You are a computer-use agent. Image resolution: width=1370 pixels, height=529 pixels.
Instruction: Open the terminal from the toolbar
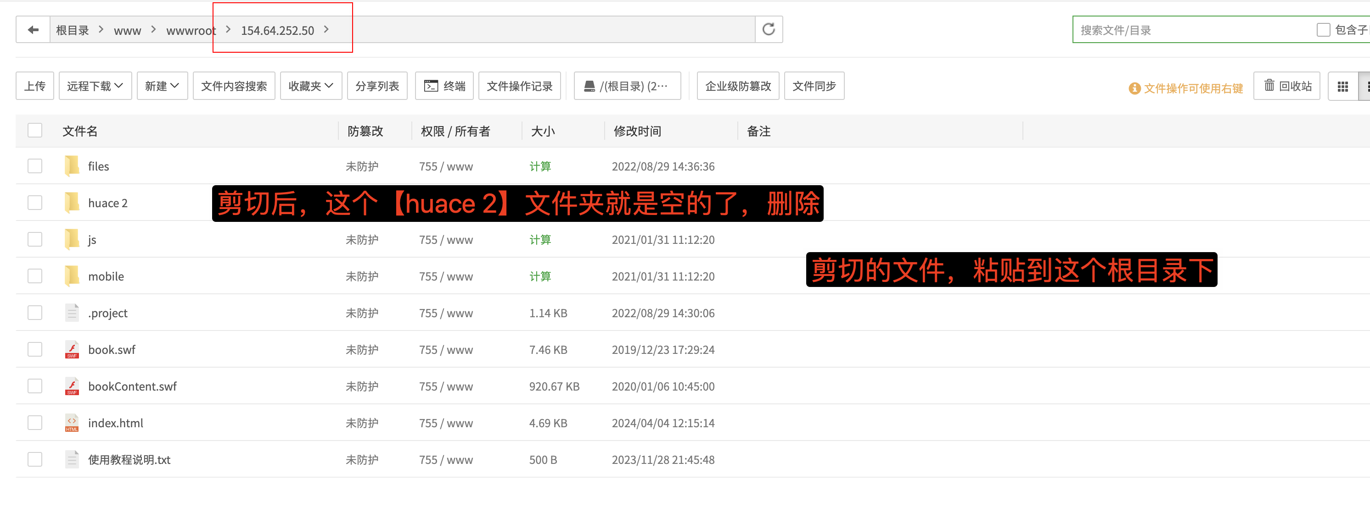click(444, 86)
